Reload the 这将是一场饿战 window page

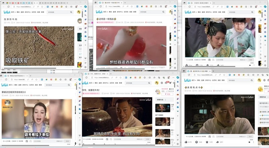click(101, 6)
